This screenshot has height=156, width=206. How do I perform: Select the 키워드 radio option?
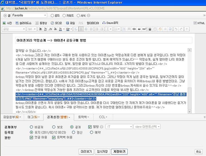point(64,15)
